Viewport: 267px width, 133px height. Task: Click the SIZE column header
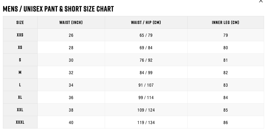pyautogui.click(x=20, y=22)
